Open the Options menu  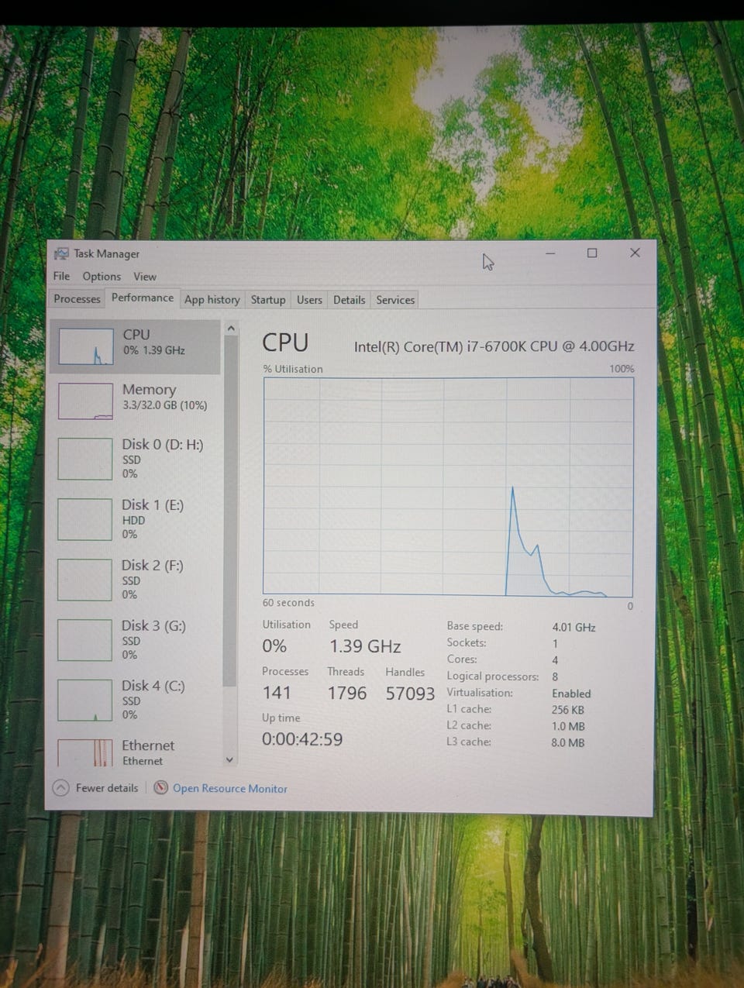pos(102,277)
